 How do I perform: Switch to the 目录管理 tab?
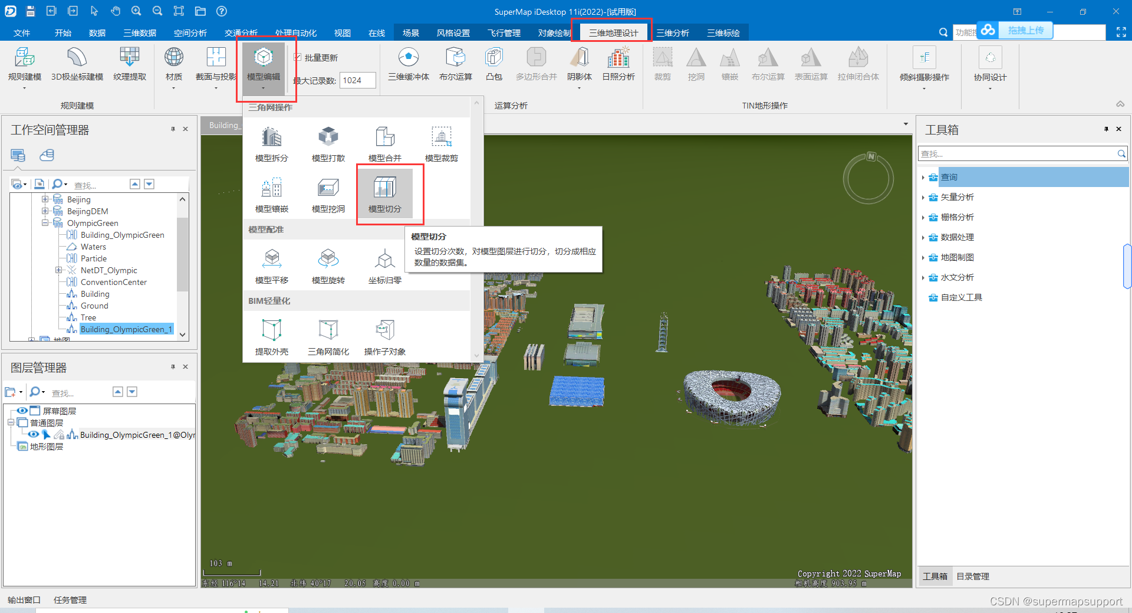[x=973, y=576]
